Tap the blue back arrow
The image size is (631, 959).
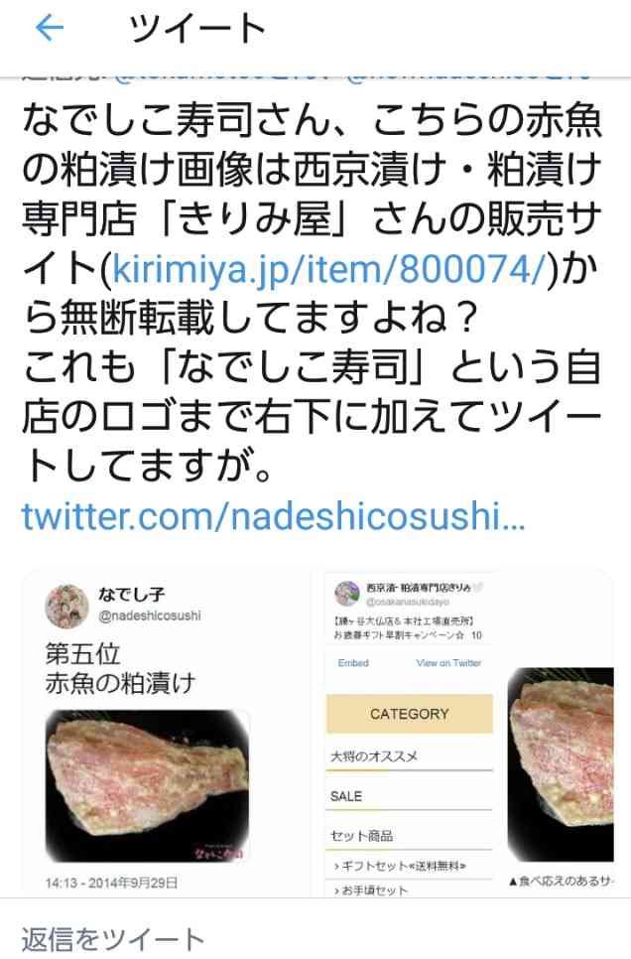click(50, 28)
